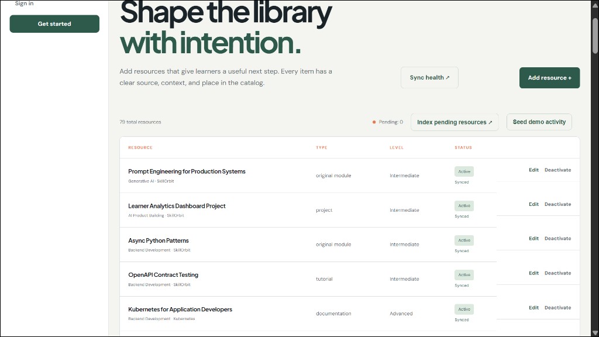
Task: Open Index pending resources
Action: pos(455,122)
